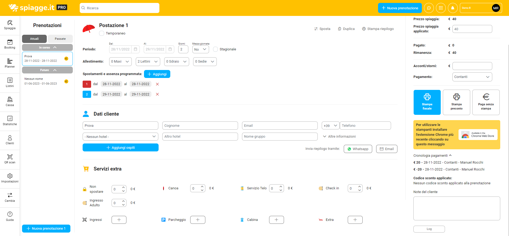Image resolution: width=509 pixels, height=236 pixels.
Task: Open the apps grid icon
Action: pyautogui.click(x=441, y=8)
